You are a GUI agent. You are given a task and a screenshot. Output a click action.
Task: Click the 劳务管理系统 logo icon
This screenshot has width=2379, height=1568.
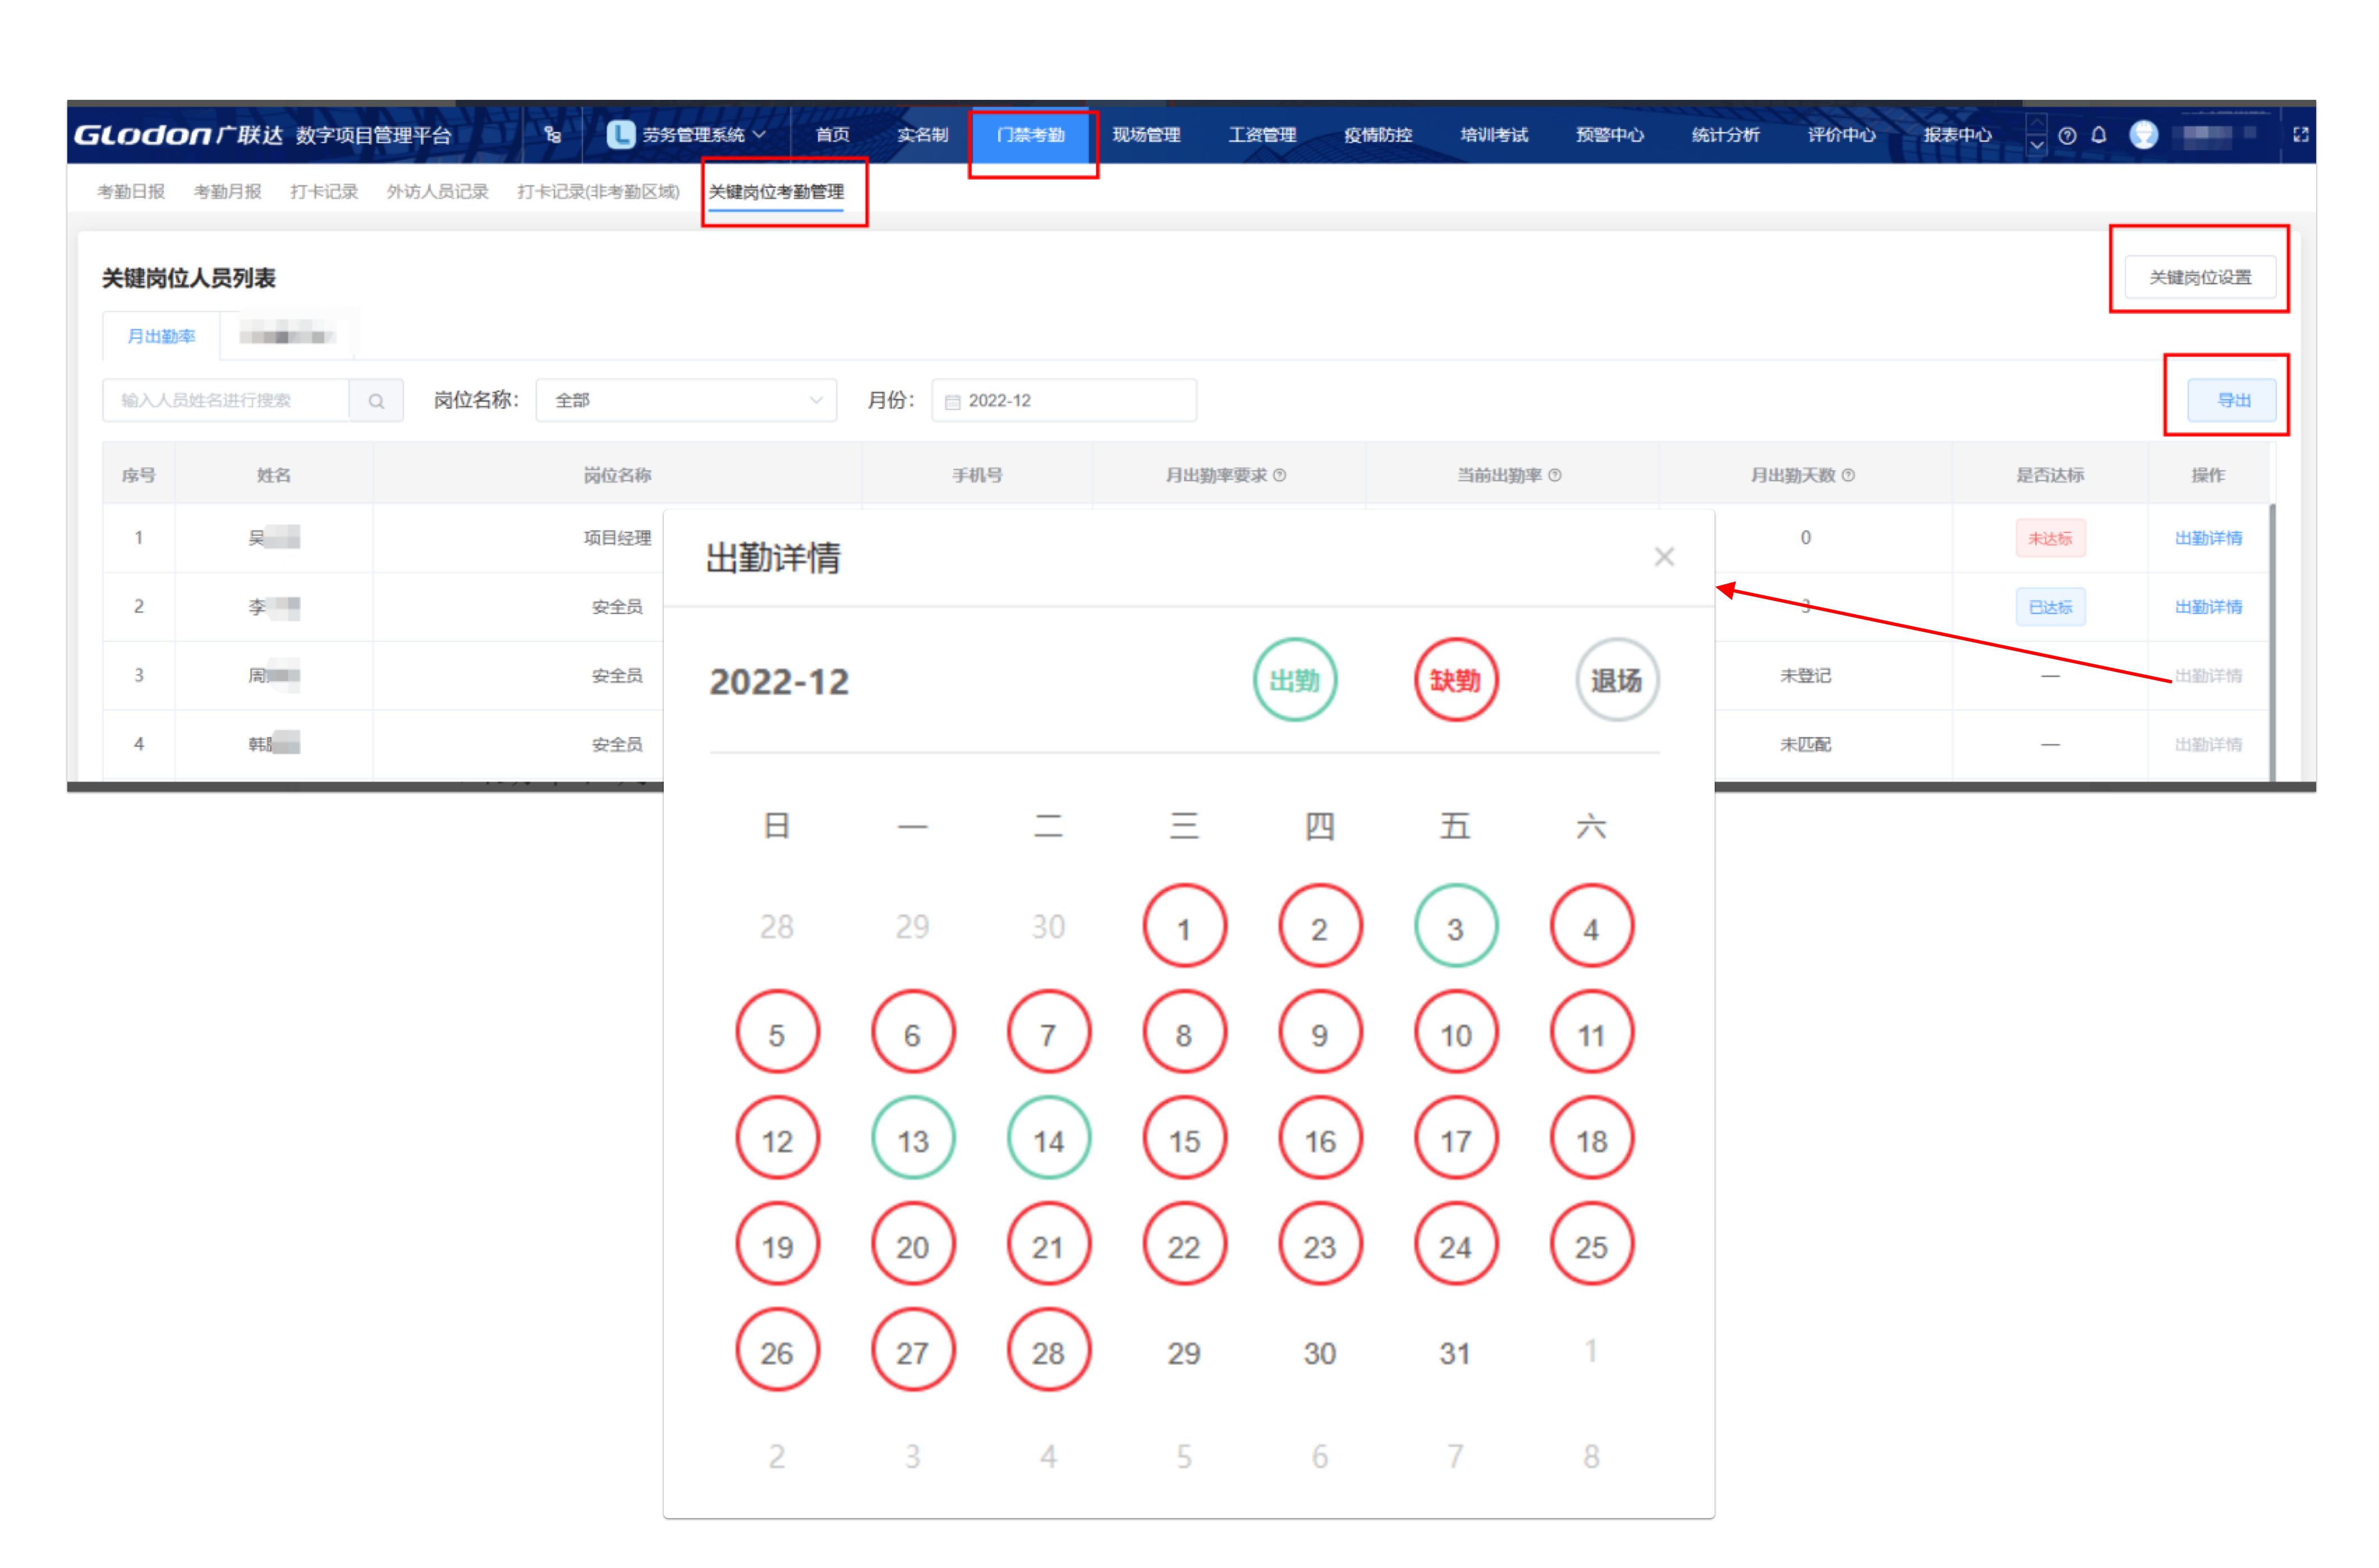(621, 134)
